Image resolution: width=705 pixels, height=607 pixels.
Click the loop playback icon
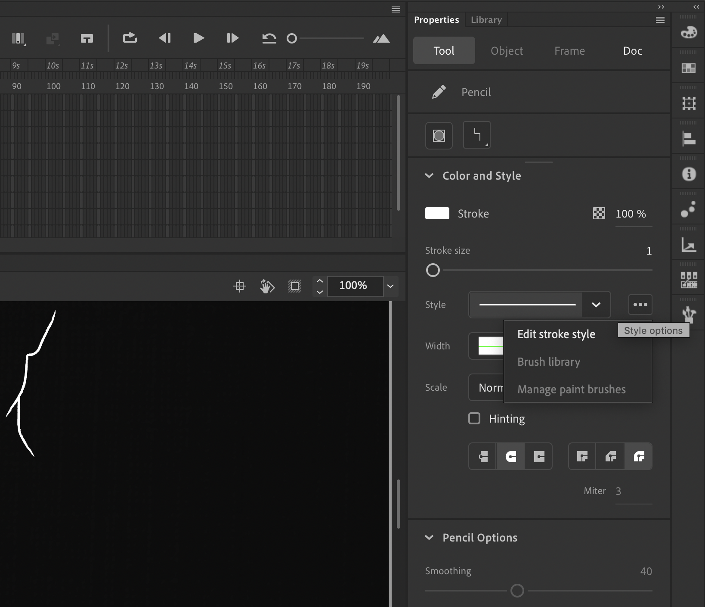pyautogui.click(x=130, y=38)
